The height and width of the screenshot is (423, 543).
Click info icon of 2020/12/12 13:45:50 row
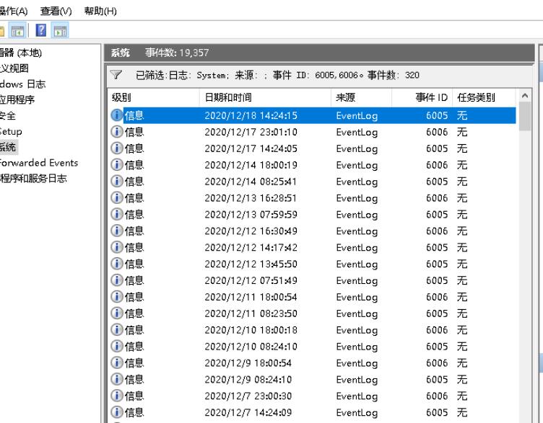[x=117, y=264]
